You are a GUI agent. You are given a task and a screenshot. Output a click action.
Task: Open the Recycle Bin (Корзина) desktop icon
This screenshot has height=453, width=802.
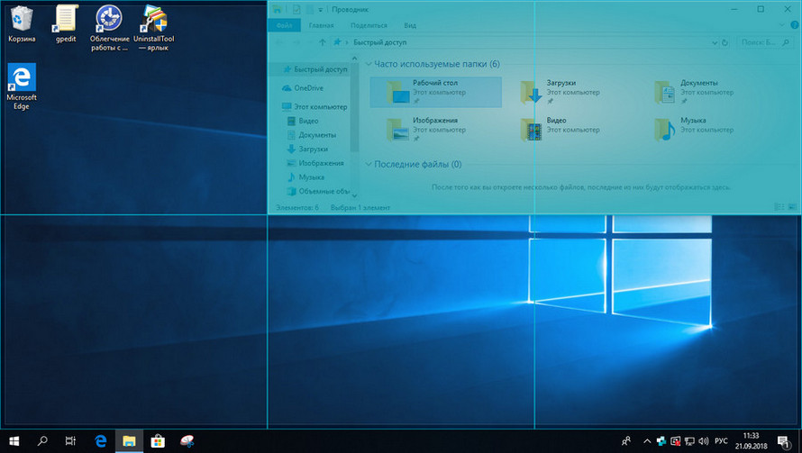[x=22, y=20]
